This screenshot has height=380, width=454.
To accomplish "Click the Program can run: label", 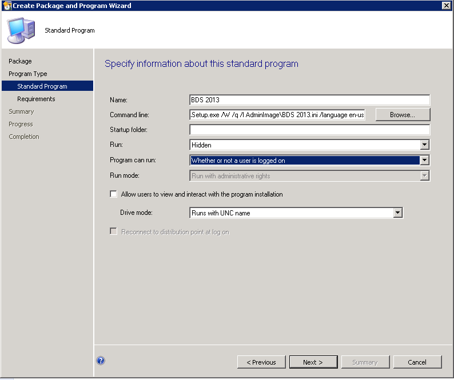I will 133,160.
